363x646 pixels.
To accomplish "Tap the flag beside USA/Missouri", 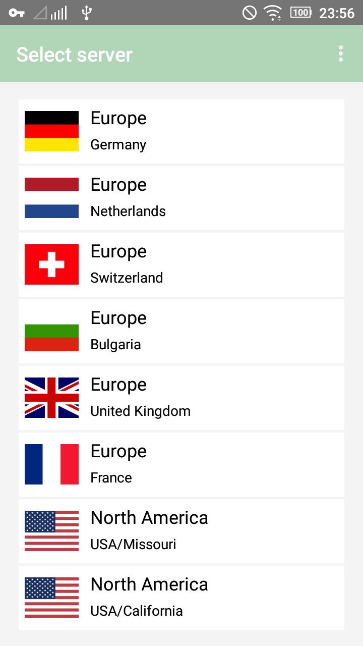I will (51, 531).
